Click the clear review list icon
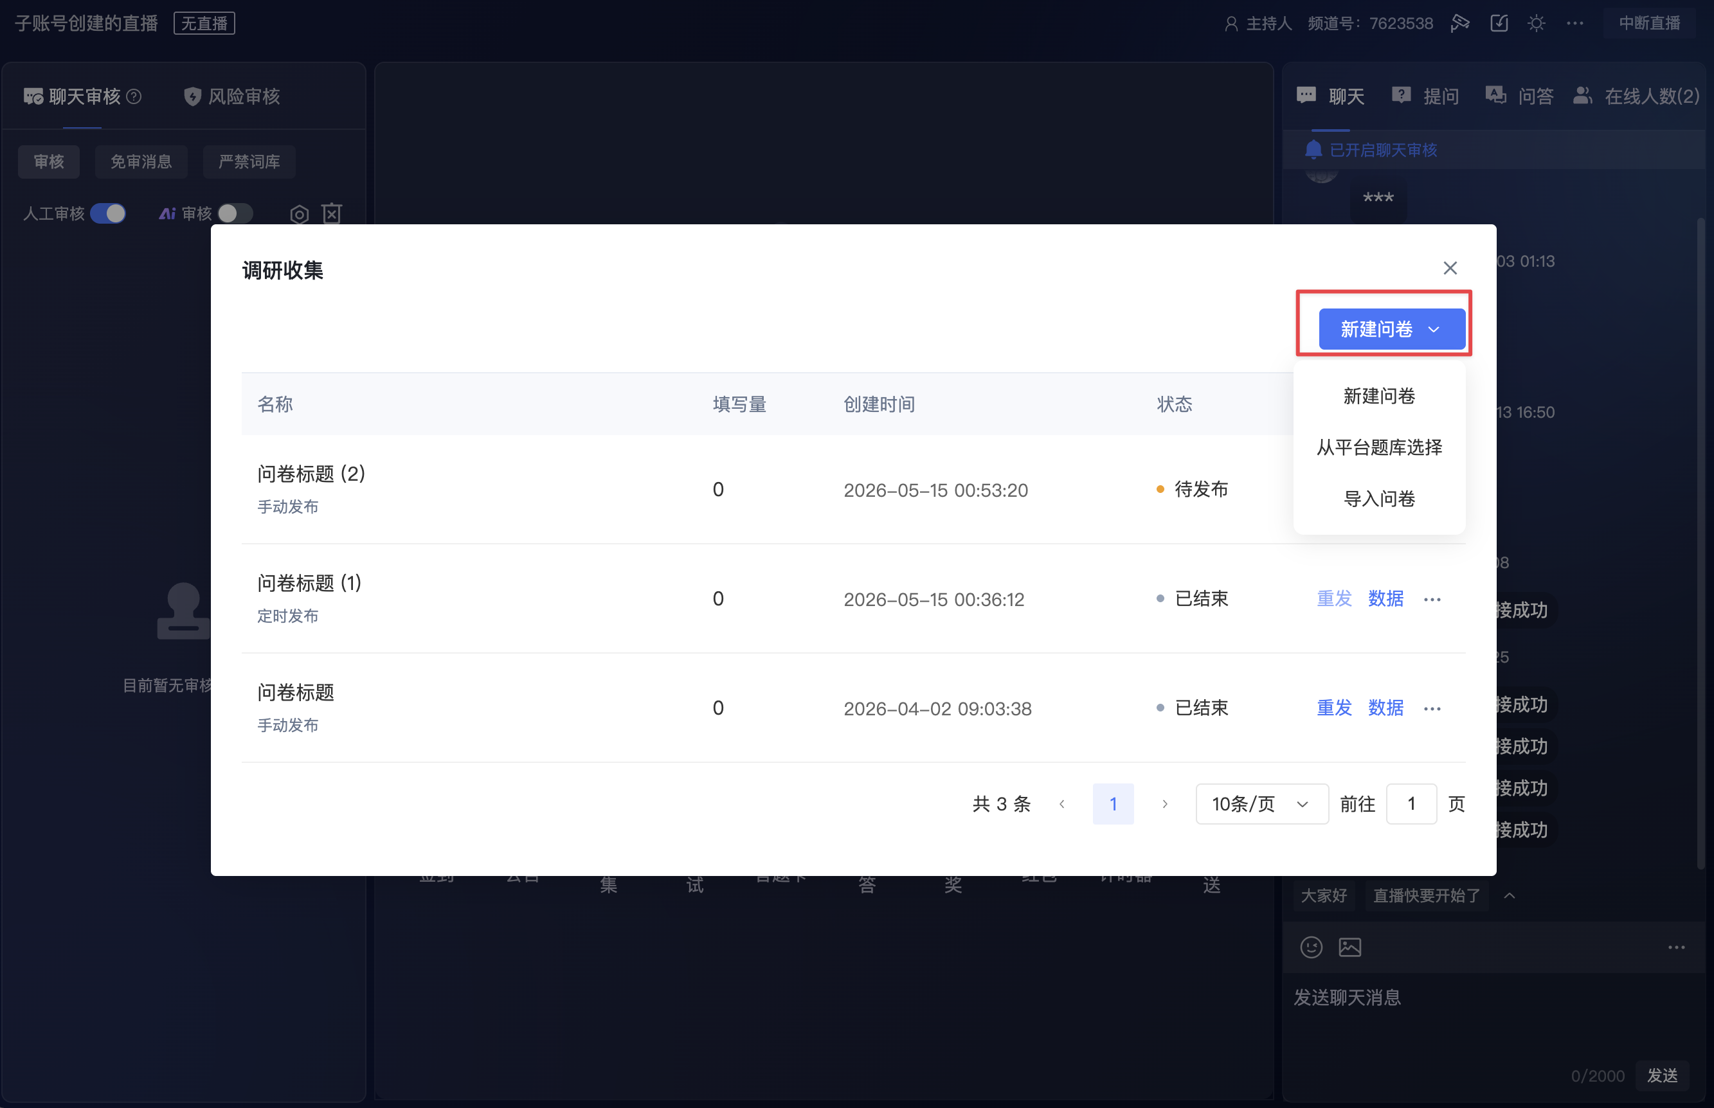This screenshot has height=1108, width=1714. point(332,213)
